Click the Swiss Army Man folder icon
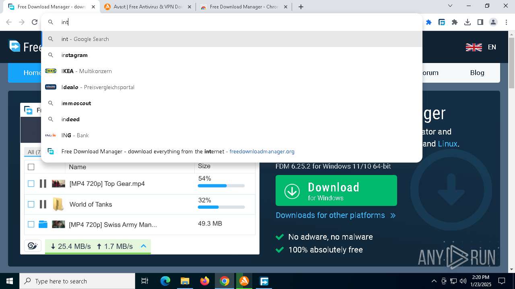The width and height of the screenshot is (515, 289). click(x=43, y=224)
